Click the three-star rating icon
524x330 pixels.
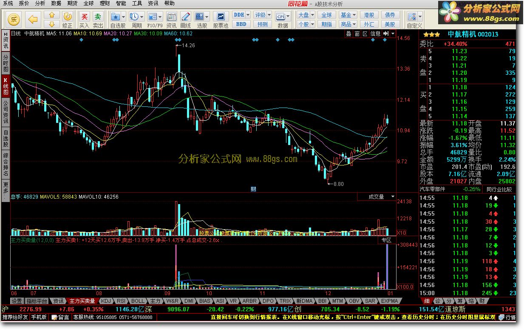click(431, 34)
